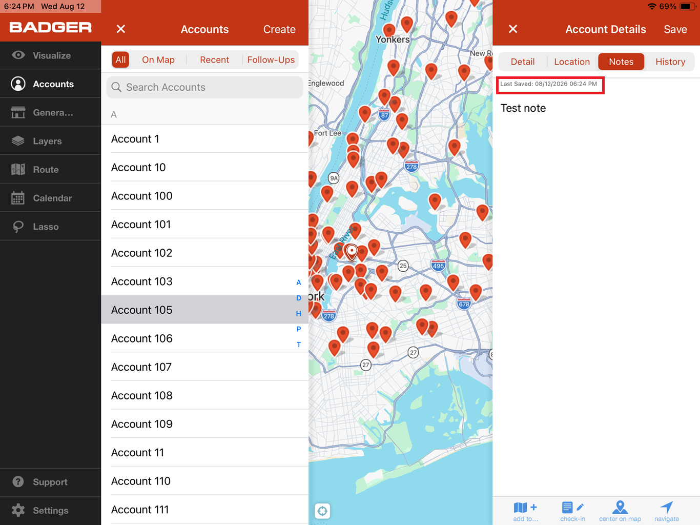This screenshot has height=525, width=700.
Task: Select Account 107 in the list
Action: pos(204,367)
